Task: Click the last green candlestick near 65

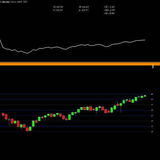Action: (x=145, y=96)
